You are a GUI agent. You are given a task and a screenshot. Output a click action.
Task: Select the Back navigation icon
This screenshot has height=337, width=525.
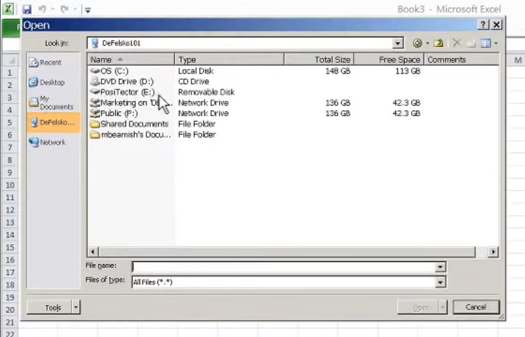click(x=418, y=43)
